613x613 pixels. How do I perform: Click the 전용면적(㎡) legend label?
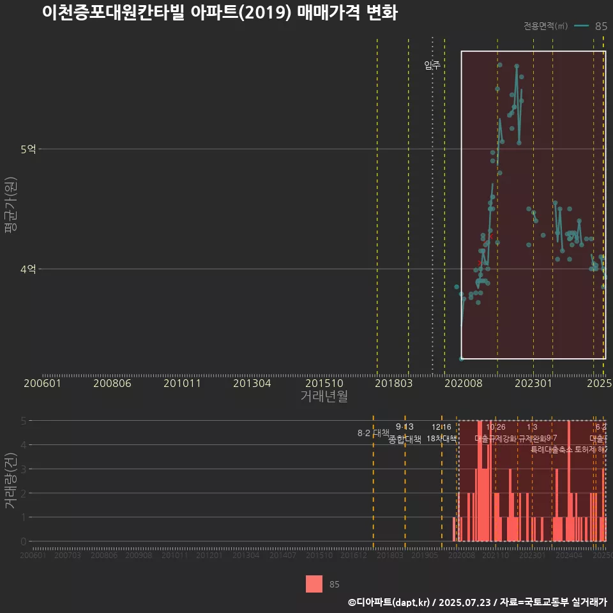click(545, 26)
